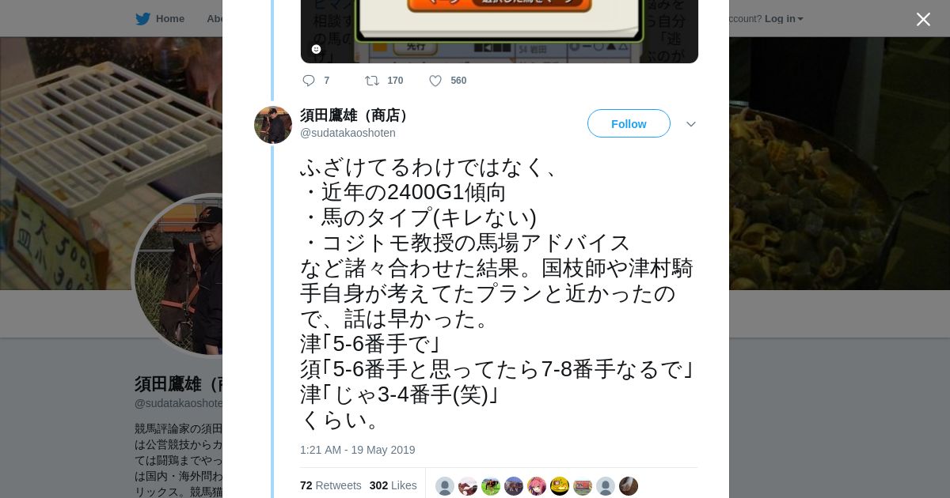Open the 須田鷹雄（商店） display name link
Screen dimensions: 950x498
pyautogui.click(x=356, y=115)
